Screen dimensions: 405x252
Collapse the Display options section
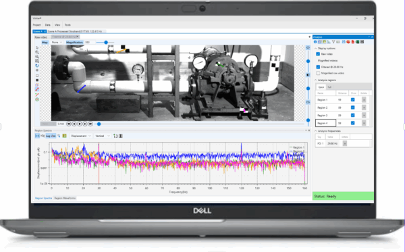point(316,49)
